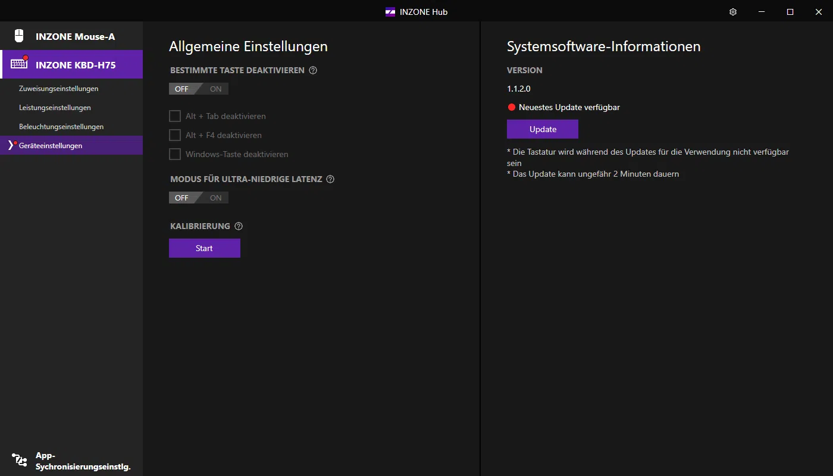This screenshot has height=476, width=833.
Task: Click help icon beside Bestimmte Taste deaktivieren
Action: click(x=313, y=70)
